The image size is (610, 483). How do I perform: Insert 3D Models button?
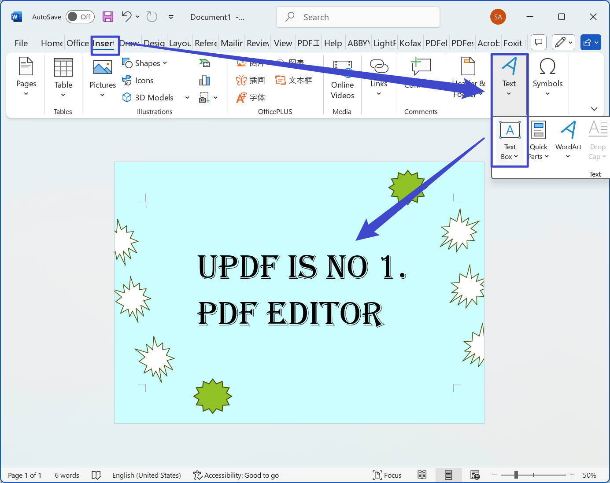(x=148, y=97)
